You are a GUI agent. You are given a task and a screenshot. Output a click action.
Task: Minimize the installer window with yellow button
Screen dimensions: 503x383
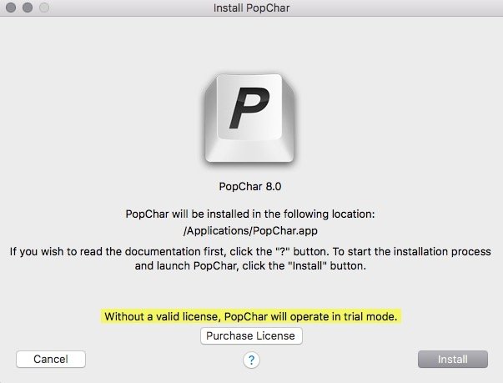click(x=28, y=8)
